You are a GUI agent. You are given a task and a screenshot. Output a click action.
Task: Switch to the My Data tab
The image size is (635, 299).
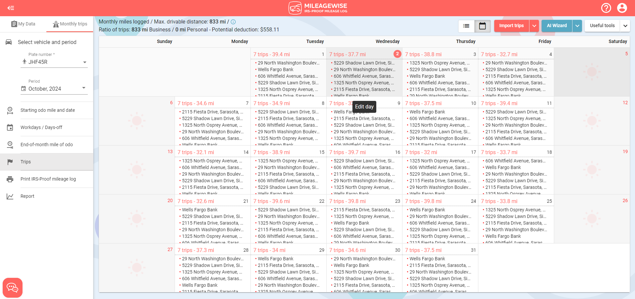(x=23, y=24)
